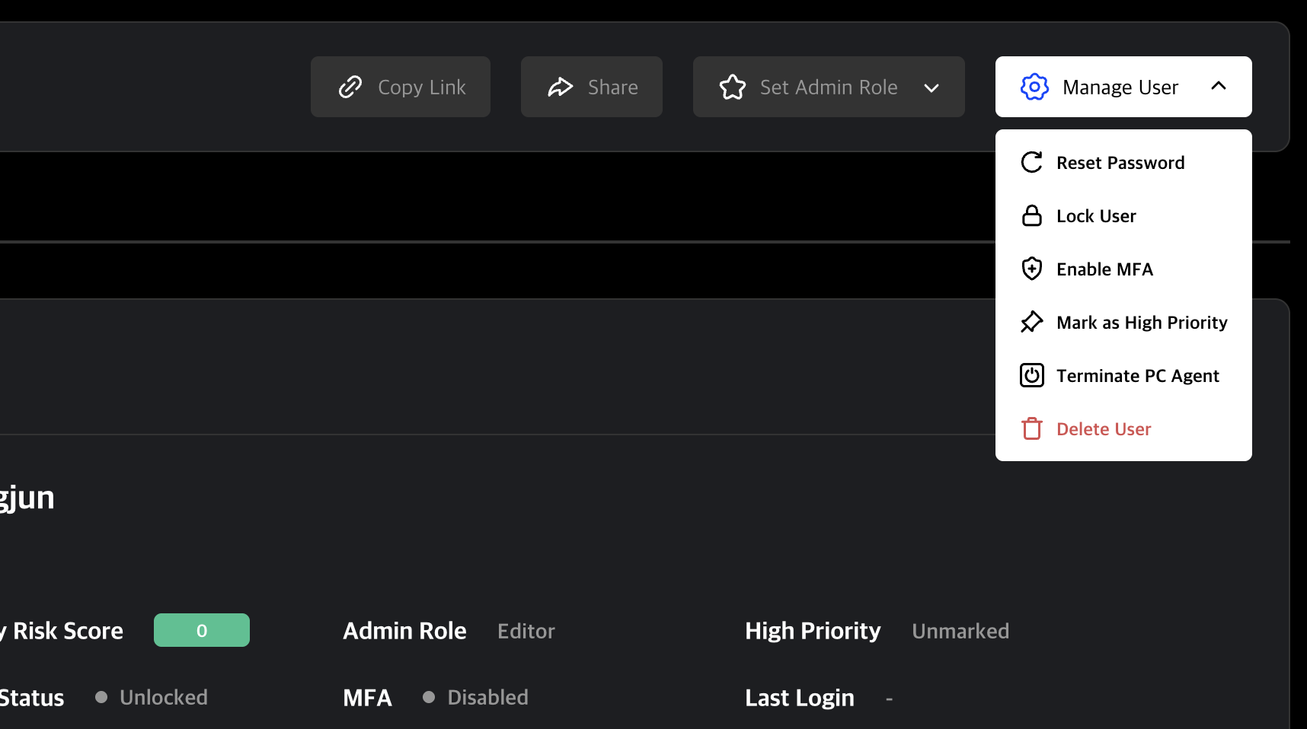The height and width of the screenshot is (729, 1307).
Task: Click the Reset Password circular arrow icon
Action: click(1032, 162)
